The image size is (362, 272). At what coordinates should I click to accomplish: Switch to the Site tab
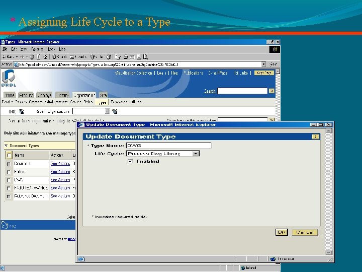pos(104,95)
